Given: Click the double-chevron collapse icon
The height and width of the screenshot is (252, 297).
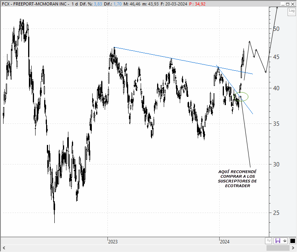Looking at the screenshot, I should (268, 241).
